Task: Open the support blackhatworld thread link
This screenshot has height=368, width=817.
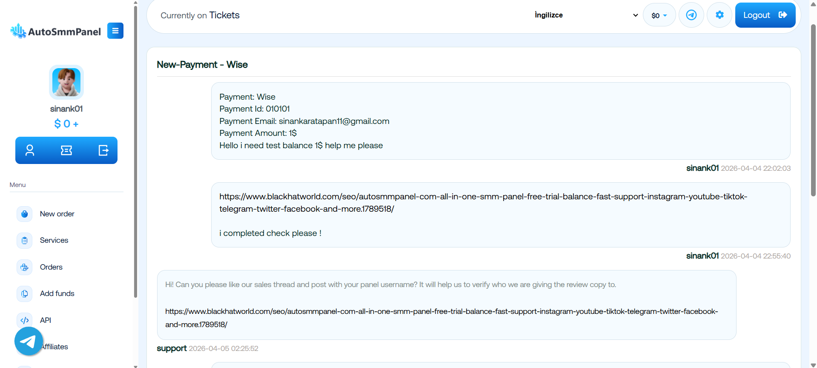Action: click(441, 318)
